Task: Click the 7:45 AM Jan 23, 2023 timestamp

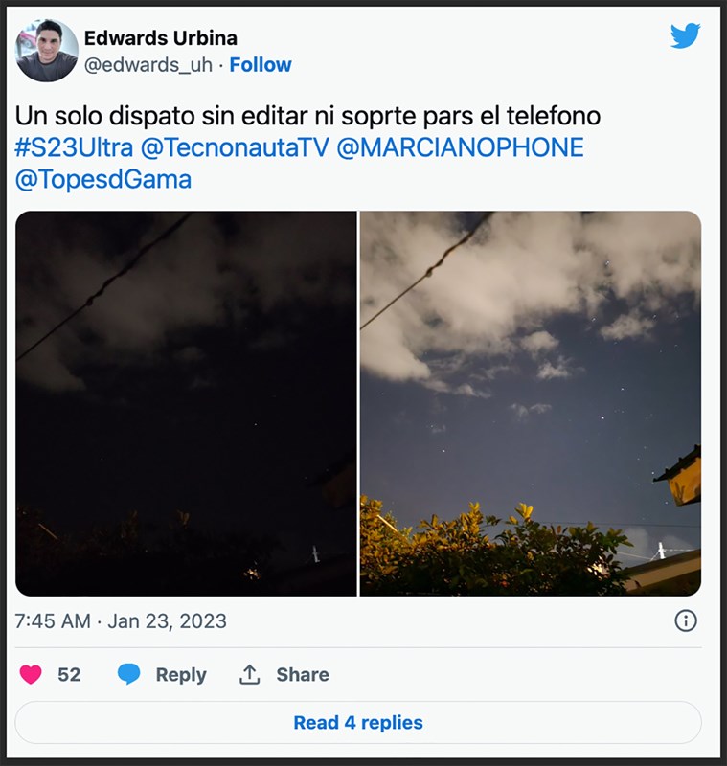Action: 121,620
